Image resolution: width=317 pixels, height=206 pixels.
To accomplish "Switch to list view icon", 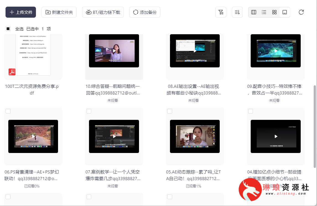I will point(264,12).
